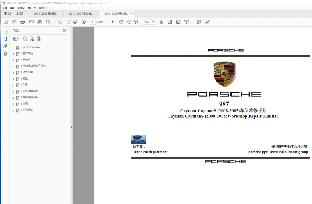
Task: Switch to the 工具 tab
Action: (x=19, y=14)
